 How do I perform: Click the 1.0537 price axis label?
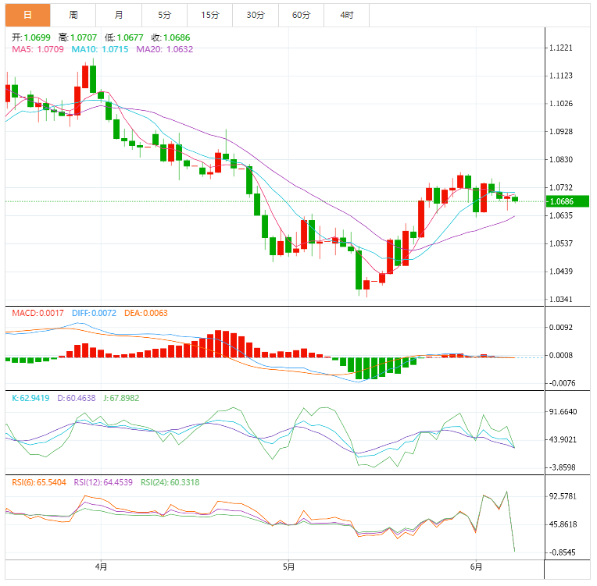561,243
